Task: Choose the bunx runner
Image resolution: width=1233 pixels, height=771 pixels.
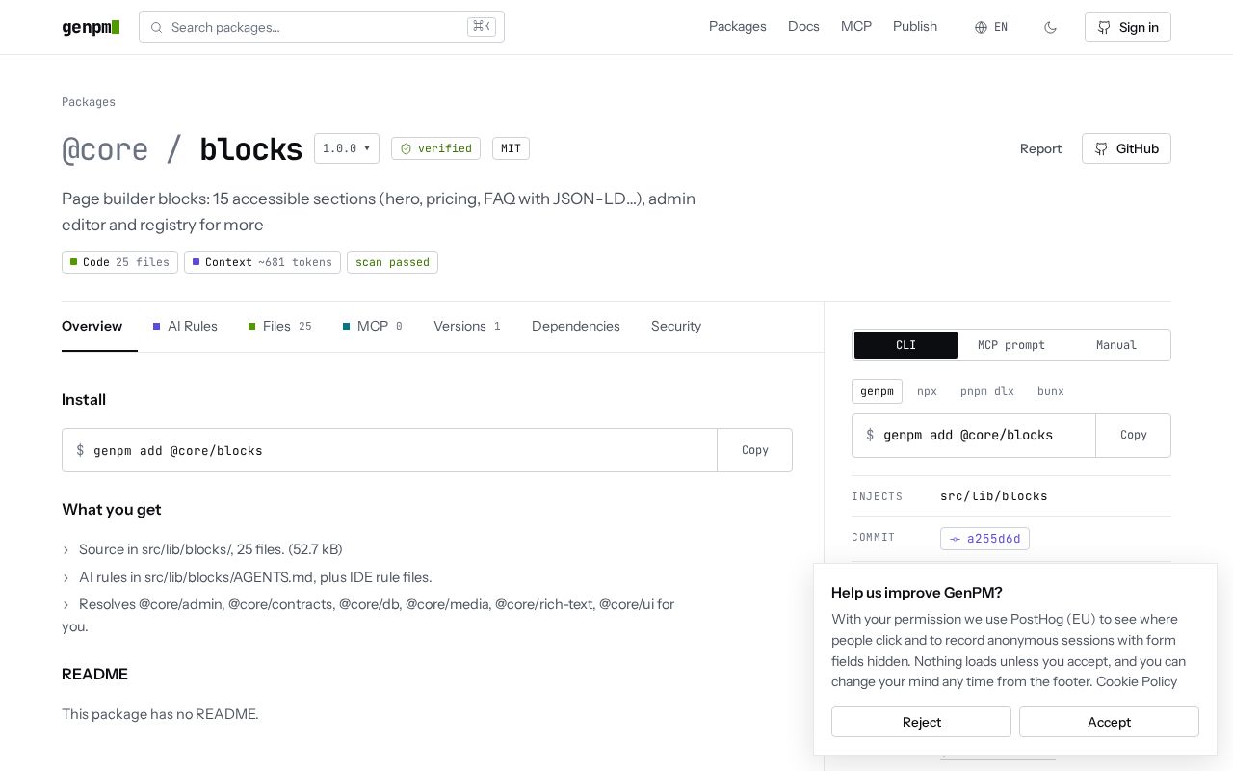Action: (x=1051, y=391)
